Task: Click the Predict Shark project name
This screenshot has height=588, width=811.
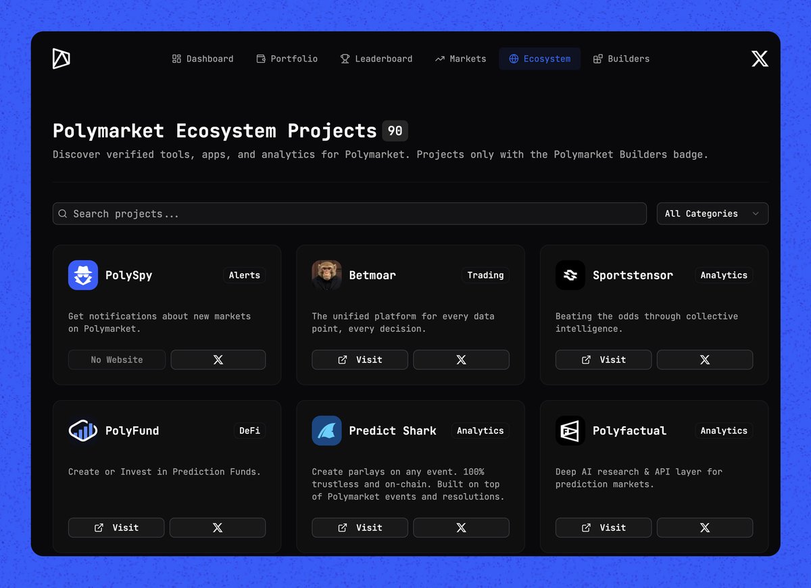Action: click(393, 431)
